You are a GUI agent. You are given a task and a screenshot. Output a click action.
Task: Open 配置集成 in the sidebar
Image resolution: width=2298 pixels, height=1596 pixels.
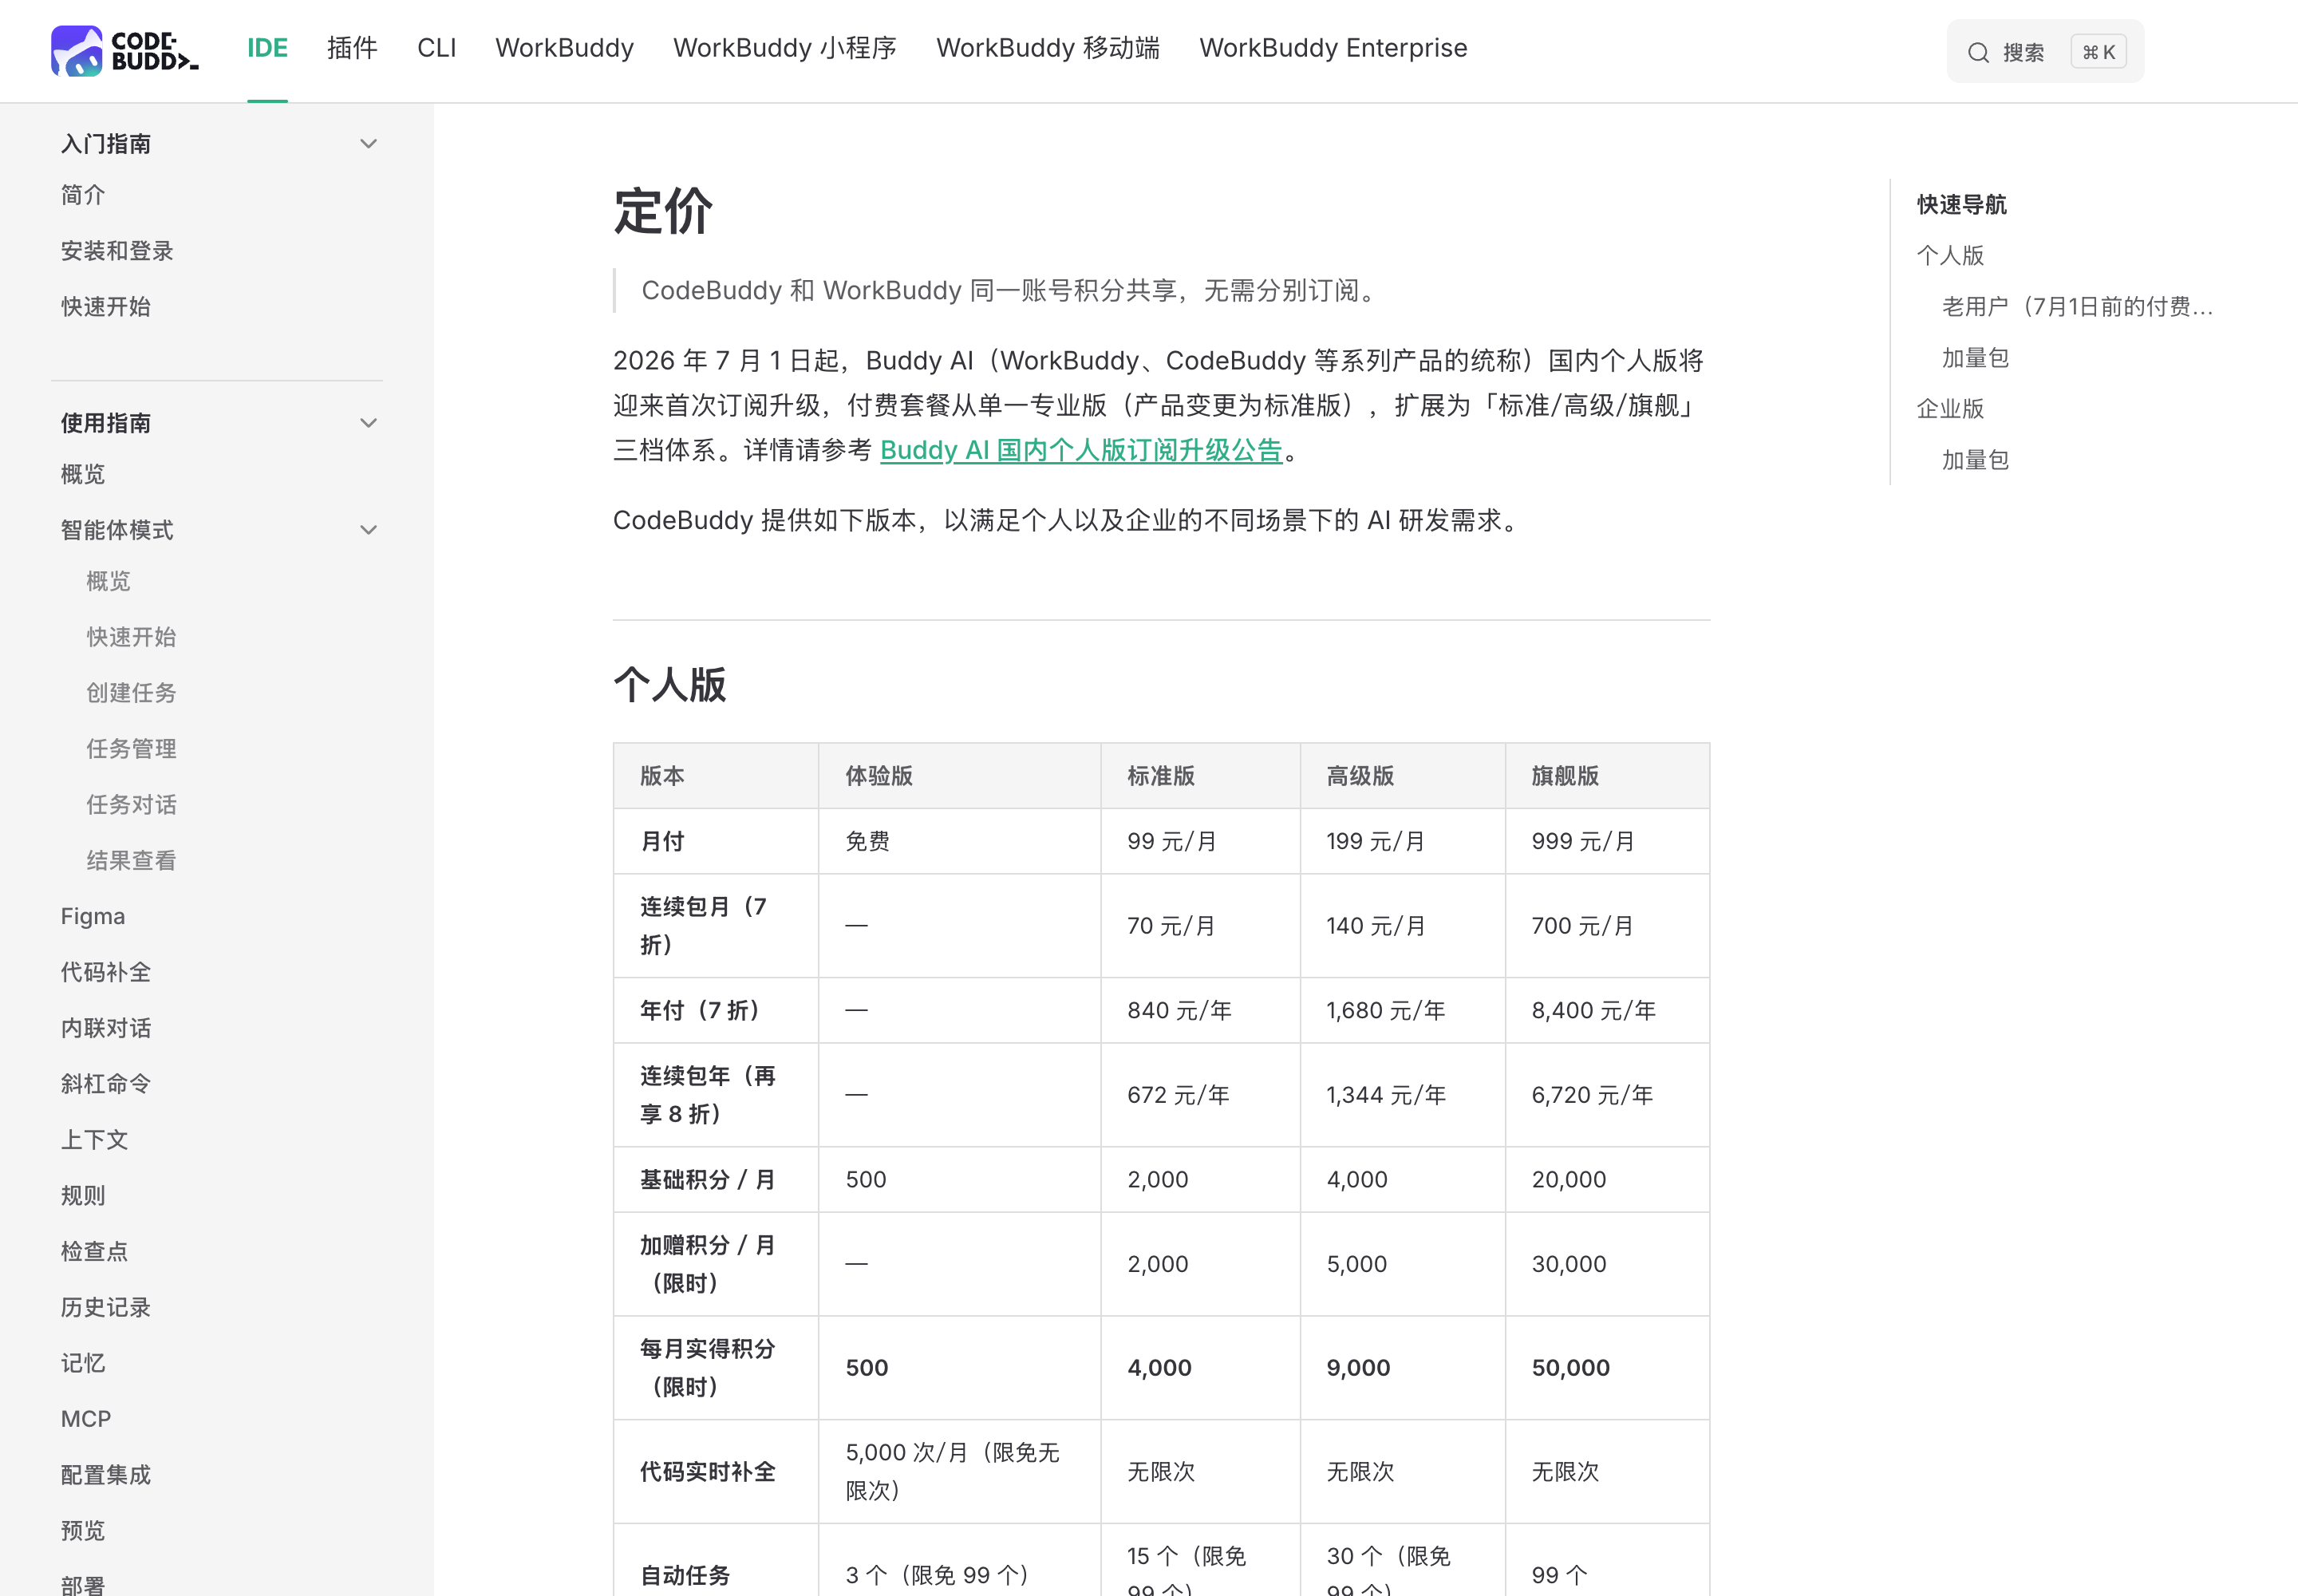[x=106, y=1475]
